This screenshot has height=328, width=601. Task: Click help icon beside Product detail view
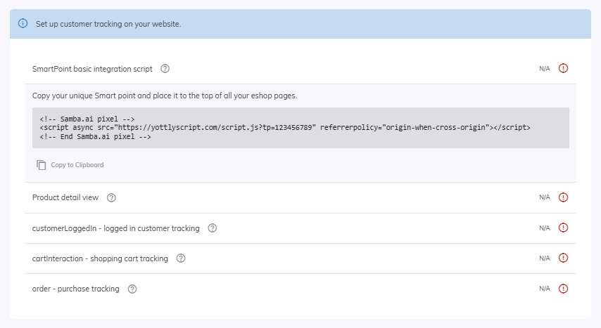coord(111,197)
